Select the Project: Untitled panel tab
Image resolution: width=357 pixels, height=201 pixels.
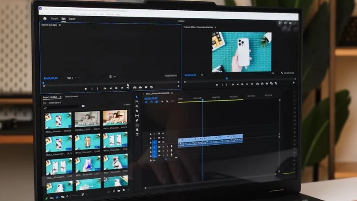[x=50, y=97]
